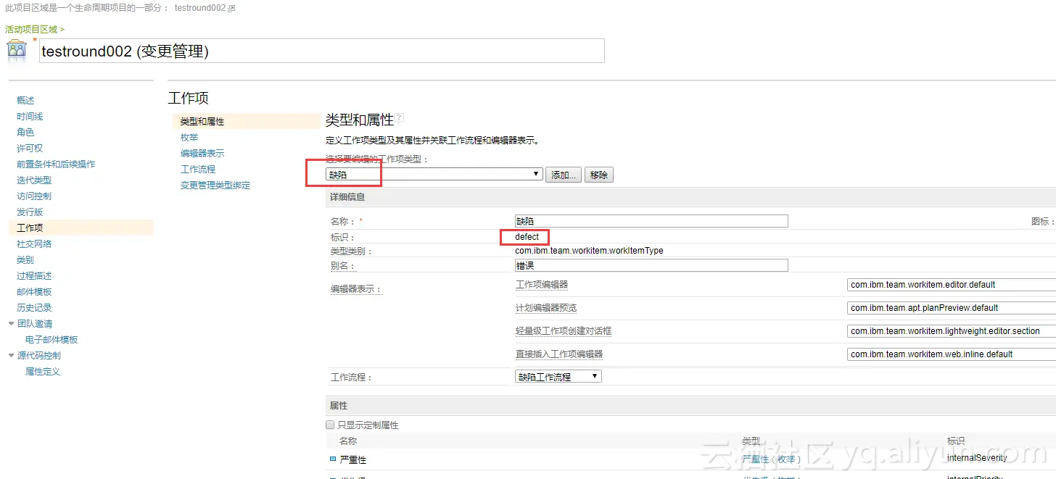Viewport: 1056px width, 479px height.
Task: Switch to 枚举 sub-tab
Action: coord(189,137)
